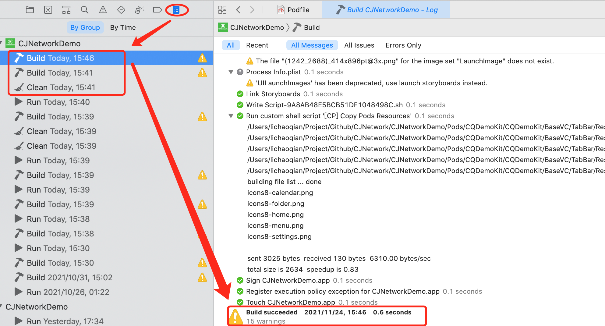Screen dimensions: 605x326
Task: Click warning icon on Build 2021/10/31 row
Action: click(202, 277)
